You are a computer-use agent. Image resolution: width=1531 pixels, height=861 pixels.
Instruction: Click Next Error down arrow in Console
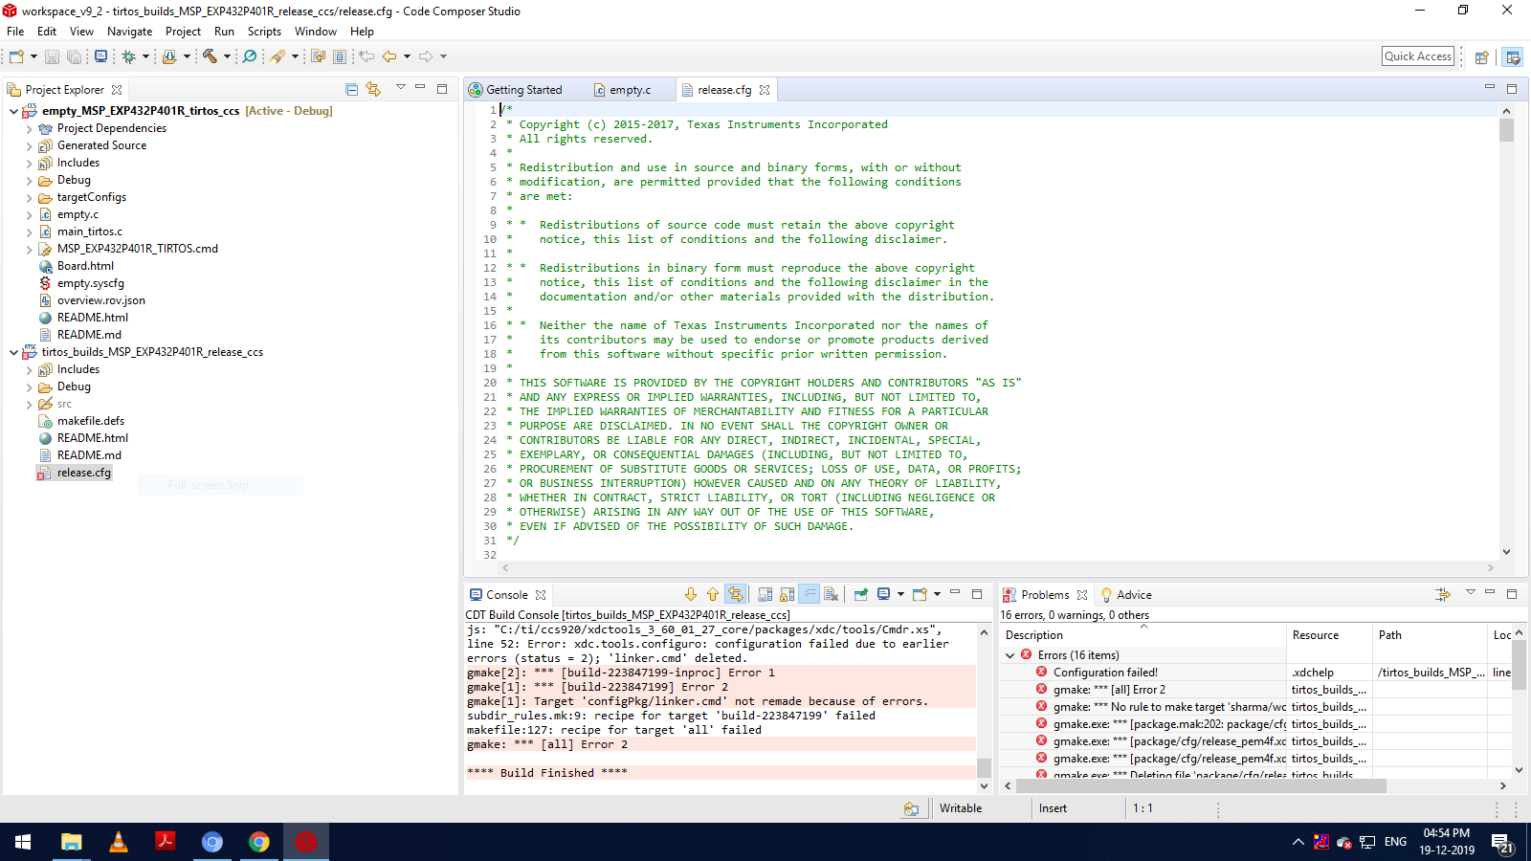click(691, 594)
